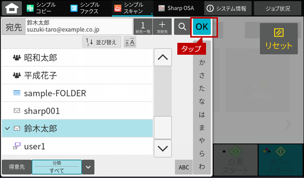Select sharp001 email destination
Image resolution: width=304 pixels, height=178 pixels.
tap(77, 111)
